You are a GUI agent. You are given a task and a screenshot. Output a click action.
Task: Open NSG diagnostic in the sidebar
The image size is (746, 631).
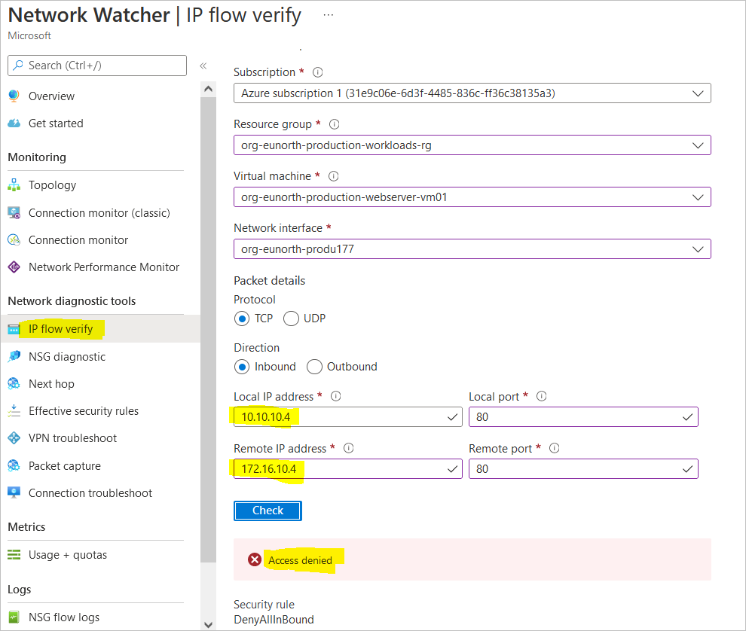[x=66, y=357]
